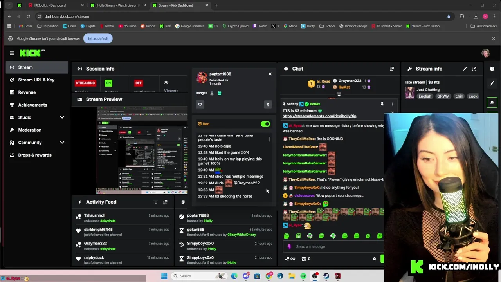Reload the dashboard page
Screen dimensions: 501x282
pos(28,16)
